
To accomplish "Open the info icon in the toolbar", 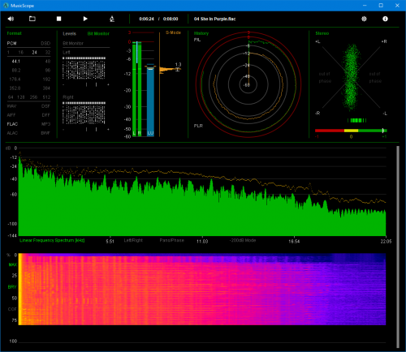I will pos(385,19).
